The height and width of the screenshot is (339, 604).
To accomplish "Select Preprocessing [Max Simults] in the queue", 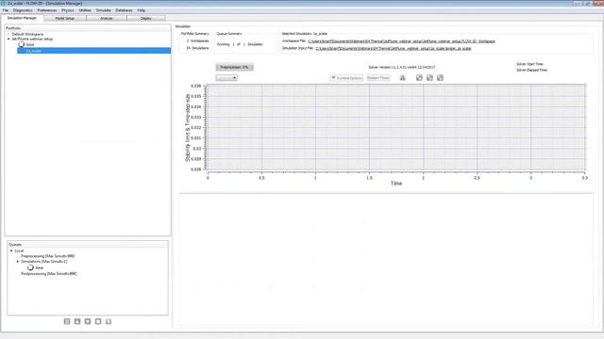I will (x=48, y=256).
